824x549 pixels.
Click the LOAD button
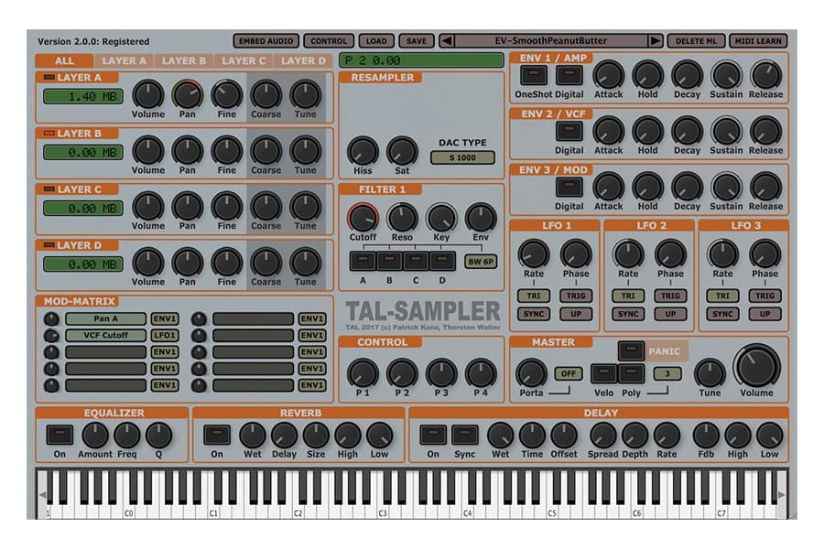point(374,40)
